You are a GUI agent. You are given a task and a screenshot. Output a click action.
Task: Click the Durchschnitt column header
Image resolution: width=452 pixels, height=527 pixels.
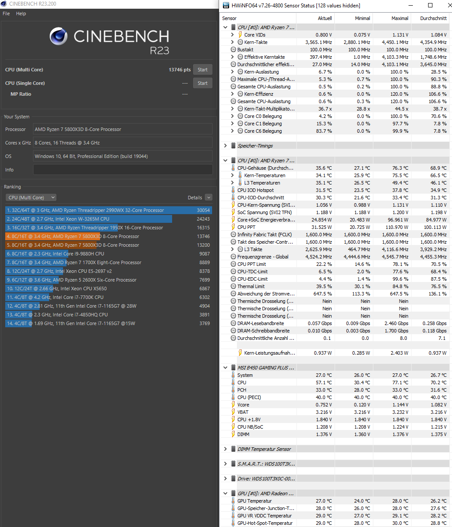tap(430, 18)
